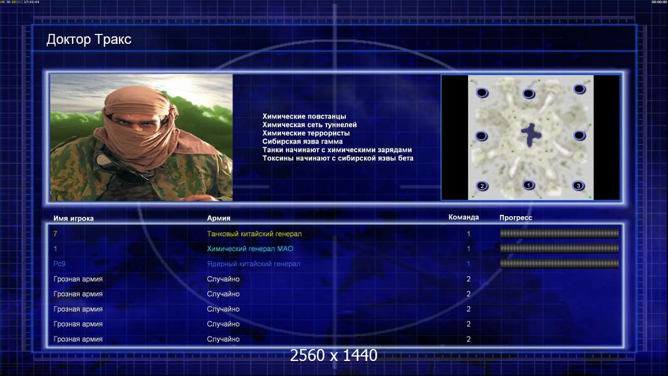Viewport: 668px width, 376px height.
Task: Click the Прогресс column header
Action: 515,218
